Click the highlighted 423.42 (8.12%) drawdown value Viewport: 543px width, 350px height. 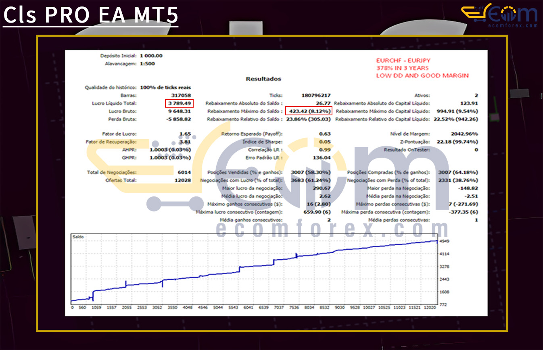coord(309,111)
